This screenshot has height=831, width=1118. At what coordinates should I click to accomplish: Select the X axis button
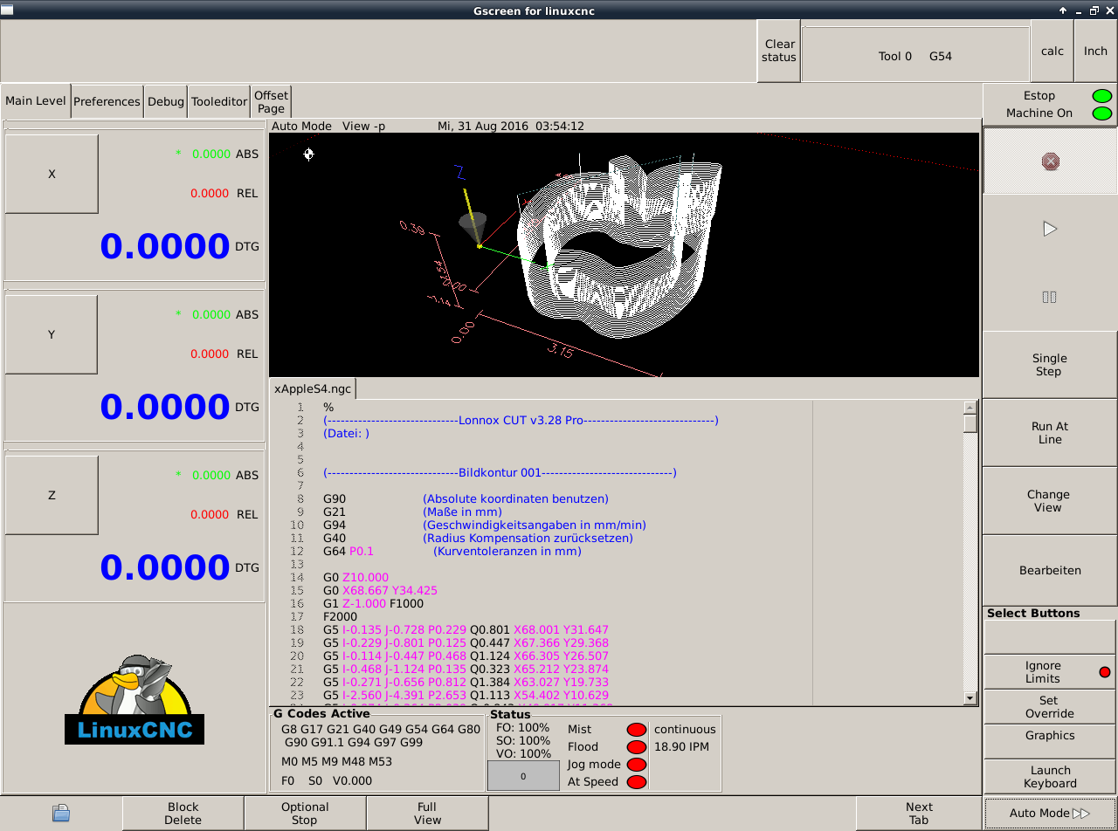click(x=52, y=174)
